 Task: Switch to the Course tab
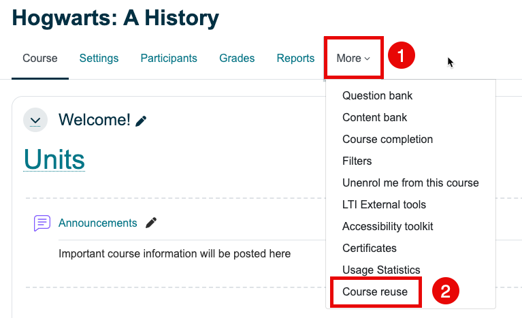pos(40,59)
